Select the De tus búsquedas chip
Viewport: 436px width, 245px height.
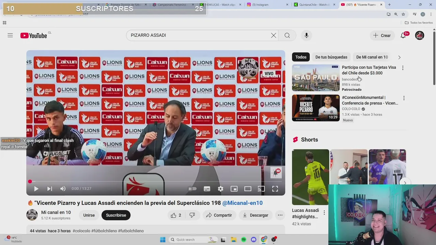pos(331,57)
